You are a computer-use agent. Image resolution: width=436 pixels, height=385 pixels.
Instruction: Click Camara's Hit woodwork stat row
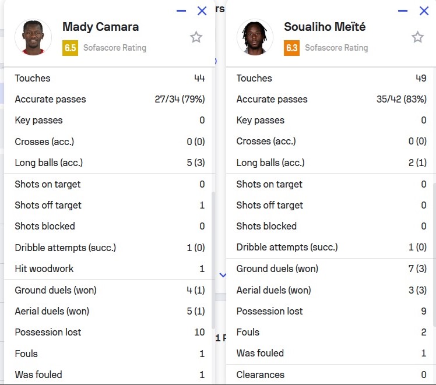[110, 269]
